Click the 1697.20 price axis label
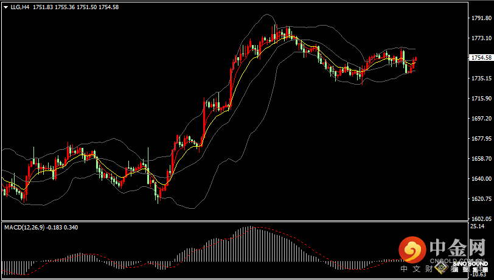 pyautogui.click(x=481, y=119)
